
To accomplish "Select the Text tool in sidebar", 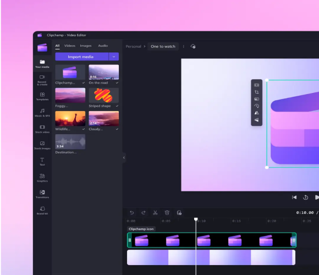I will tap(42, 162).
